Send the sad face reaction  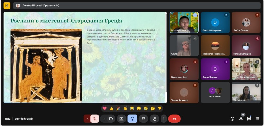point(146,109)
